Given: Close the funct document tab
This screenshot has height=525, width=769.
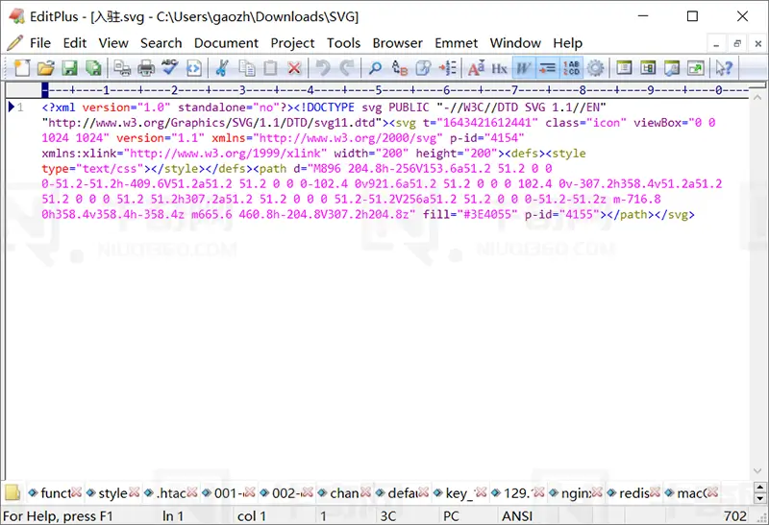Looking at the screenshot, I should [x=76, y=492].
